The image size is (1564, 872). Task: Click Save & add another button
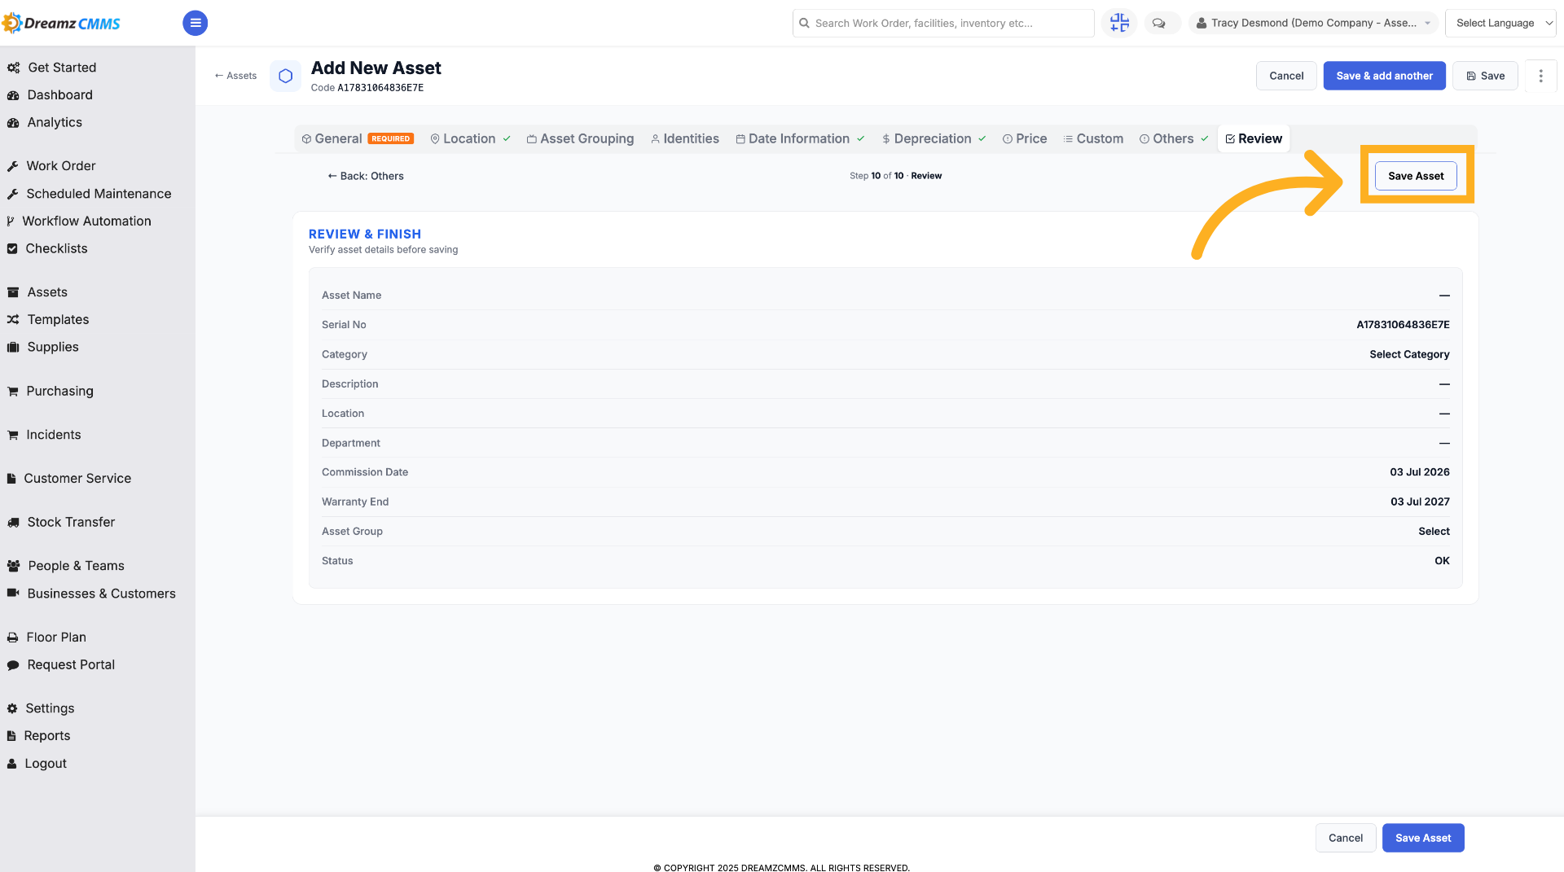pos(1384,76)
